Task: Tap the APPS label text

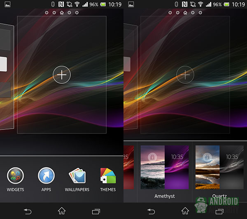Action: tap(46, 189)
